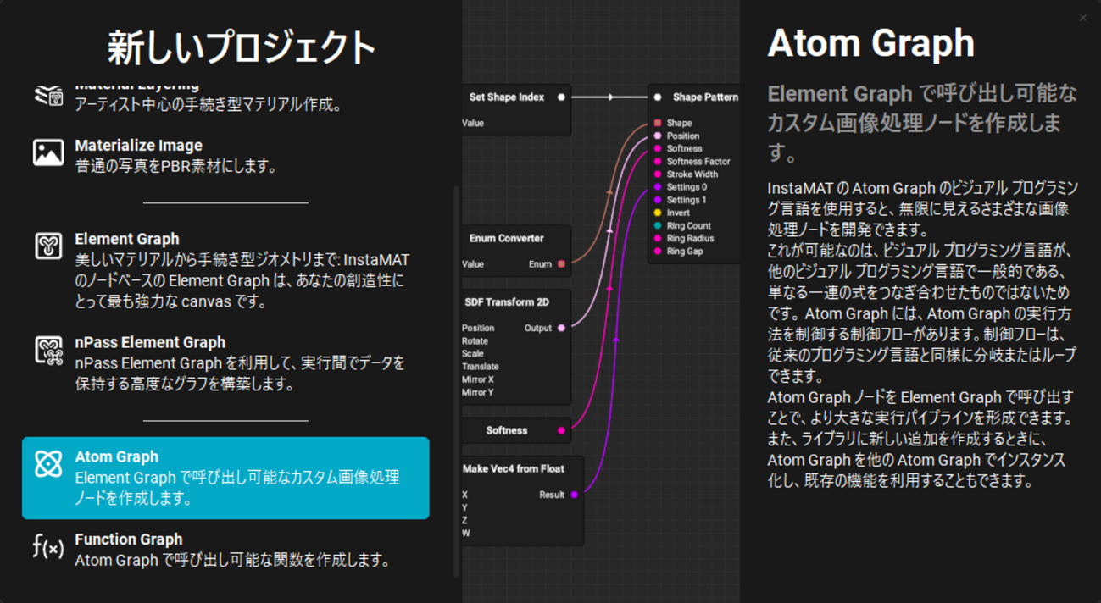Click the Materialize Image picture icon
This screenshot has width=1101, height=603.
click(x=48, y=152)
